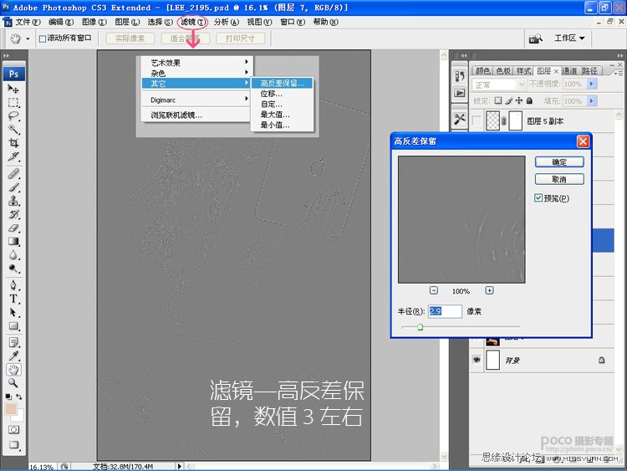Click the Actual Pixels button
This screenshot has width=627, height=471.
[x=130, y=38]
